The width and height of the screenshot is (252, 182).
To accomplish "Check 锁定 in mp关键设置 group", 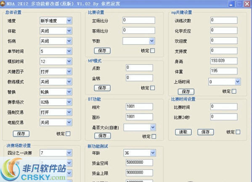I will (234, 91).
